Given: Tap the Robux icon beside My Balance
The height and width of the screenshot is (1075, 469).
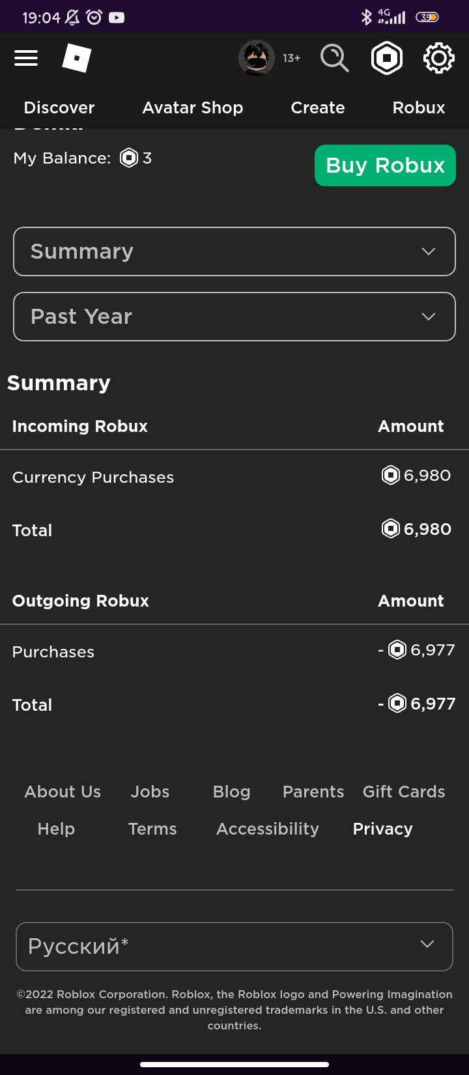Looking at the screenshot, I should (129, 158).
